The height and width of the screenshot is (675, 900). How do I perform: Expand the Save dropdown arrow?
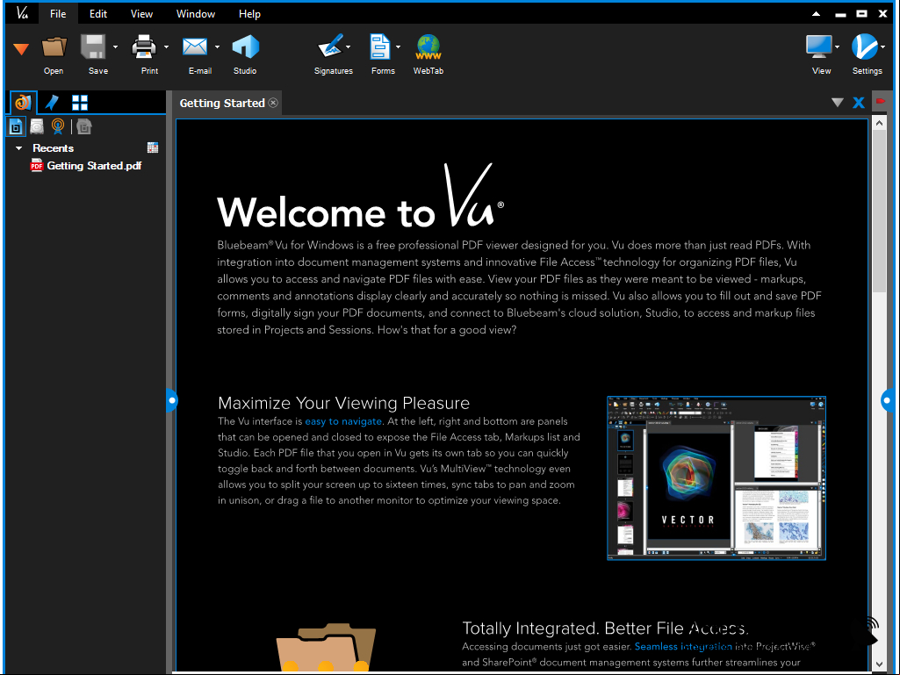(x=115, y=47)
